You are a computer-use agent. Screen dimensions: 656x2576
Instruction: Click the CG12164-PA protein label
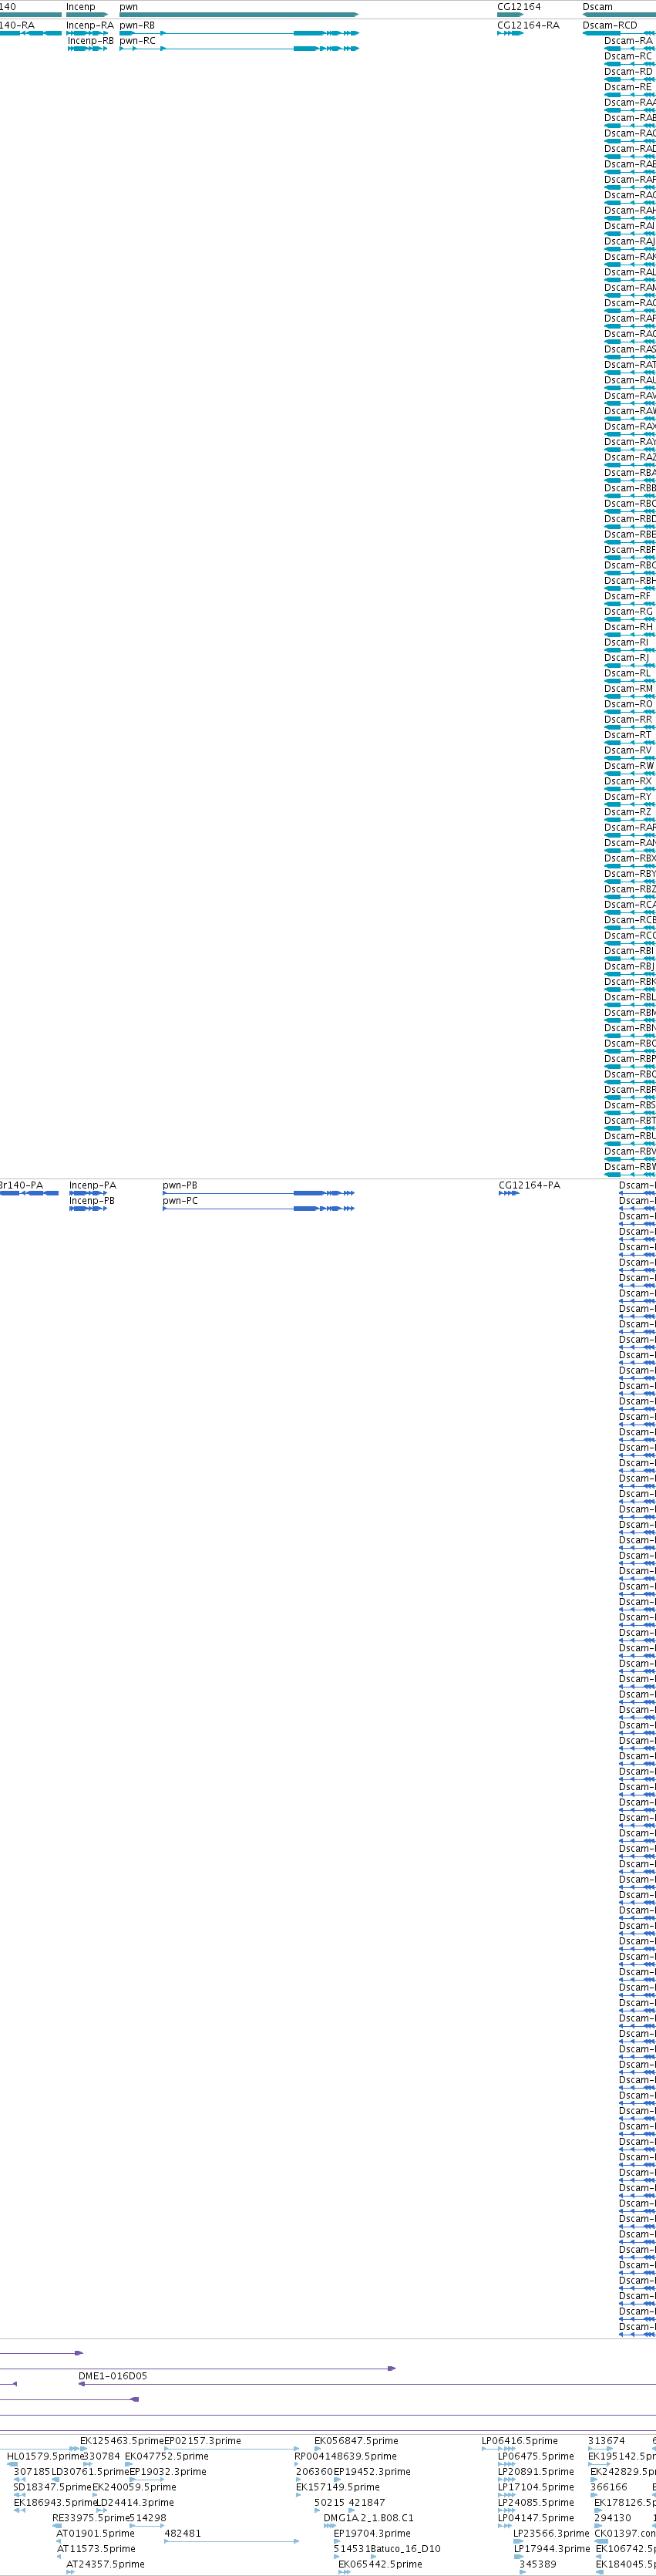(x=530, y=1185)
